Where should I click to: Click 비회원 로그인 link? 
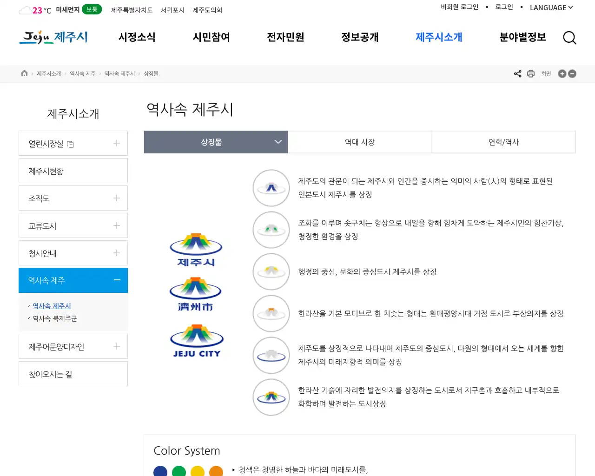point(459,7)
